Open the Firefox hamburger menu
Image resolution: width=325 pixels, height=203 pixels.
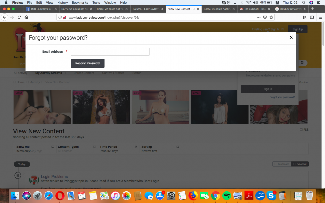click(320, 17)
